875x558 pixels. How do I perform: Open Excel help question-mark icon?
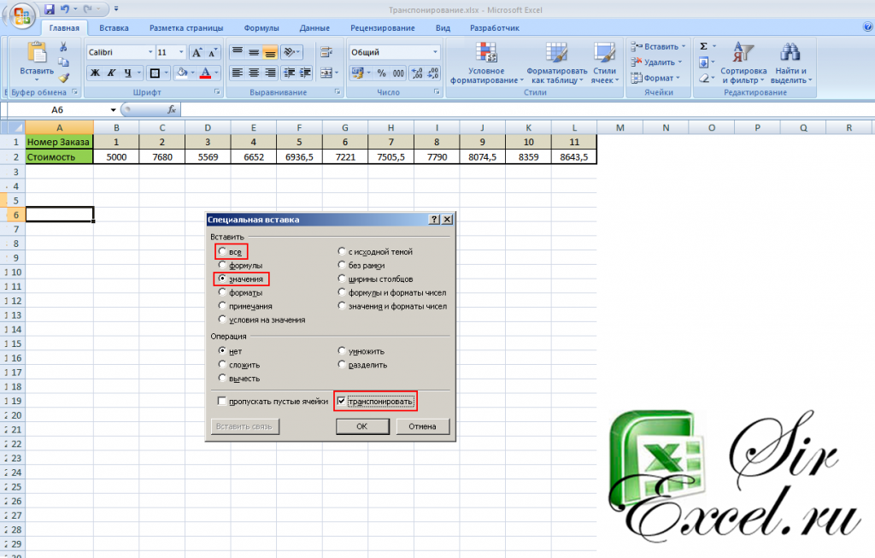[x=868, y=26]
